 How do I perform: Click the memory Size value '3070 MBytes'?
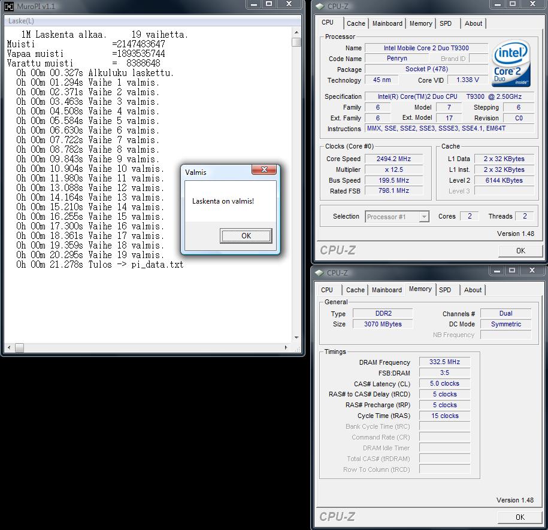383,324
